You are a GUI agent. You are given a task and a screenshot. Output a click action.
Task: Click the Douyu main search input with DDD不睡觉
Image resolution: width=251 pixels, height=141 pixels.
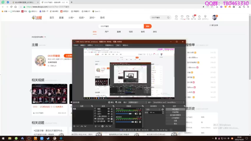(x=121, y=26)
